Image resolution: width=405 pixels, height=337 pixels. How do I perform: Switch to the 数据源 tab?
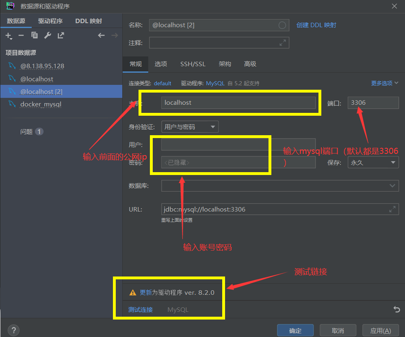[16, 21]
